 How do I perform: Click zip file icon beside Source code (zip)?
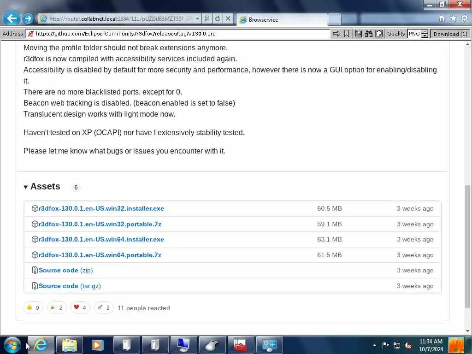click(35, 270)
